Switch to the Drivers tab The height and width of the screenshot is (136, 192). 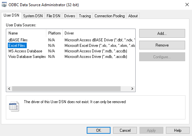point(69,16)
